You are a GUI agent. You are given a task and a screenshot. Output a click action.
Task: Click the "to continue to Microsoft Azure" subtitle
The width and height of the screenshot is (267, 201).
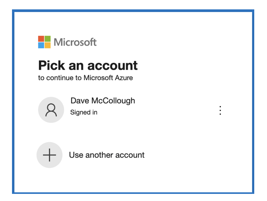[x=85, y=78]
